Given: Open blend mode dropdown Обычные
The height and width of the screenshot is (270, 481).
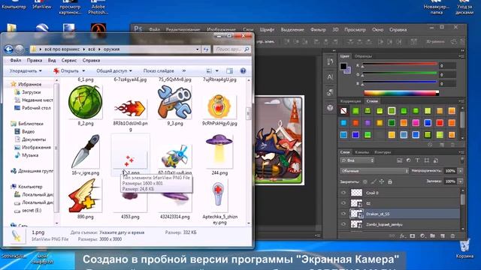Looking at the screenshot, I should 374,171.
